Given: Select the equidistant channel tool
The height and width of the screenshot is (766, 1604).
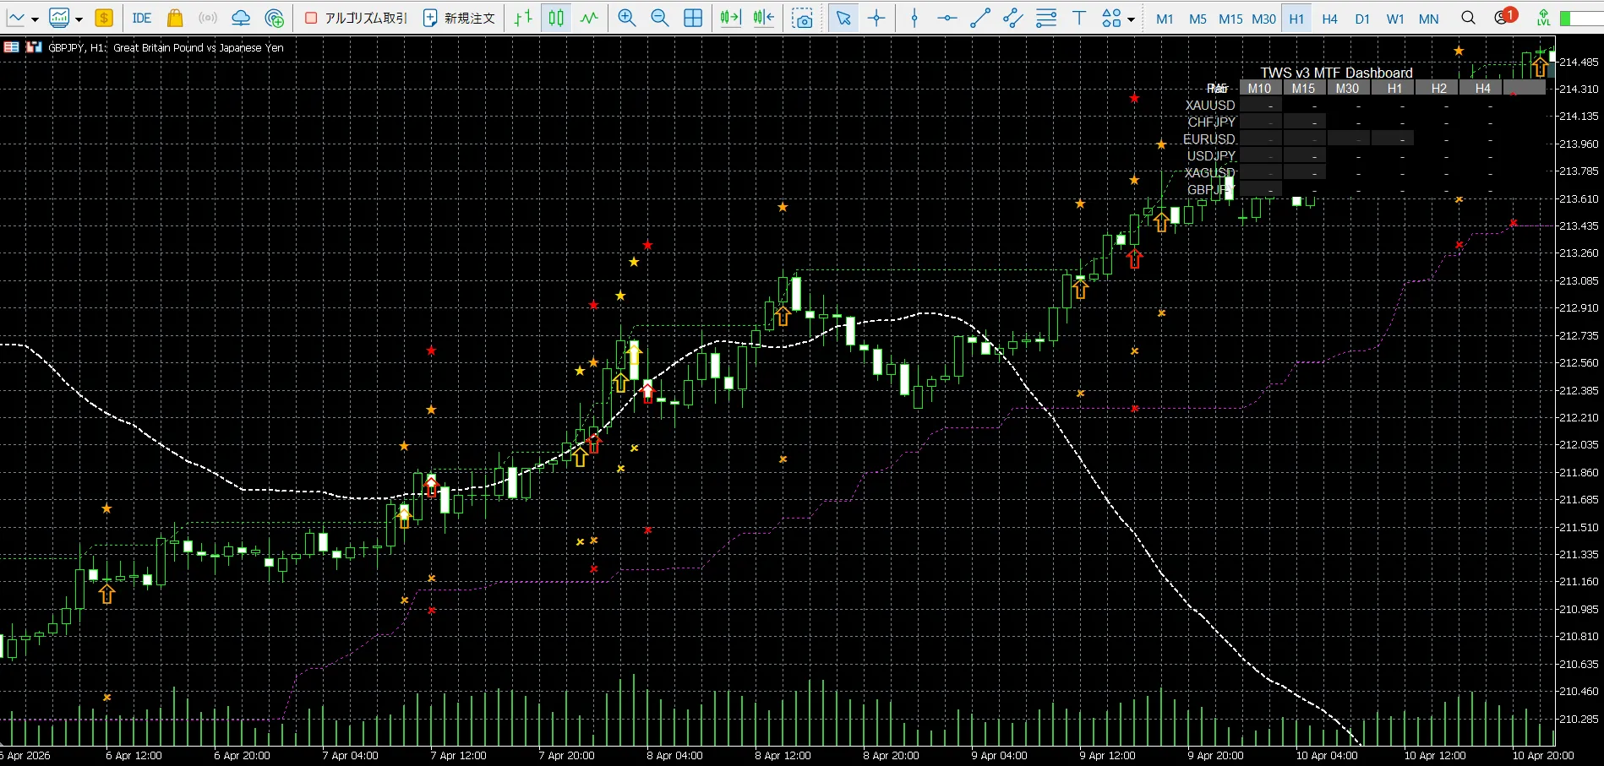Looking at the screenshot, I should click(x=1013, y=18).
